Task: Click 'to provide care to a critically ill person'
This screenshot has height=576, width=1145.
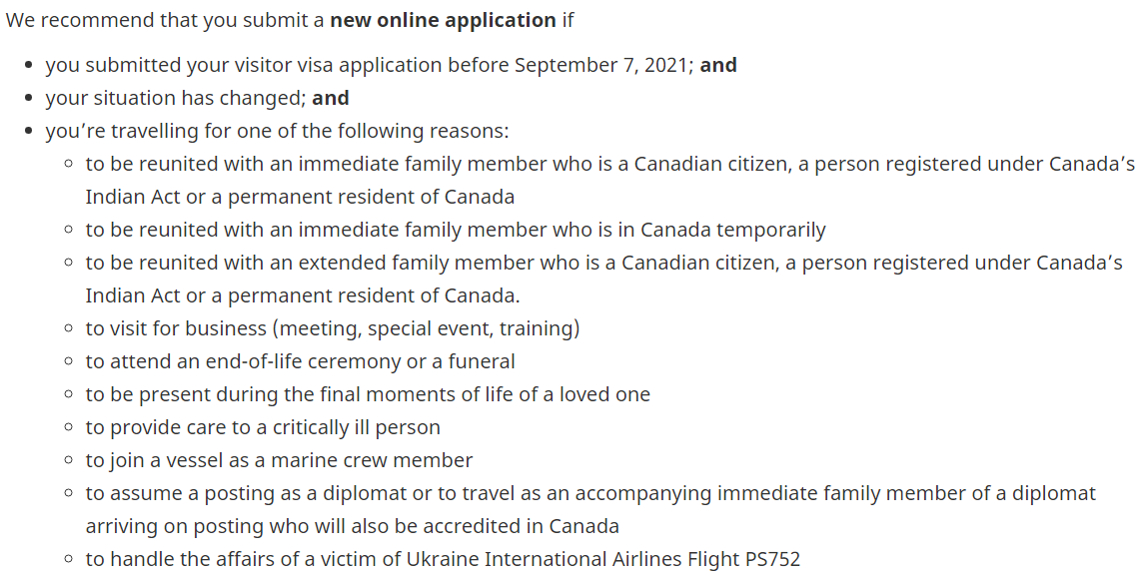Action: point(263,427)
